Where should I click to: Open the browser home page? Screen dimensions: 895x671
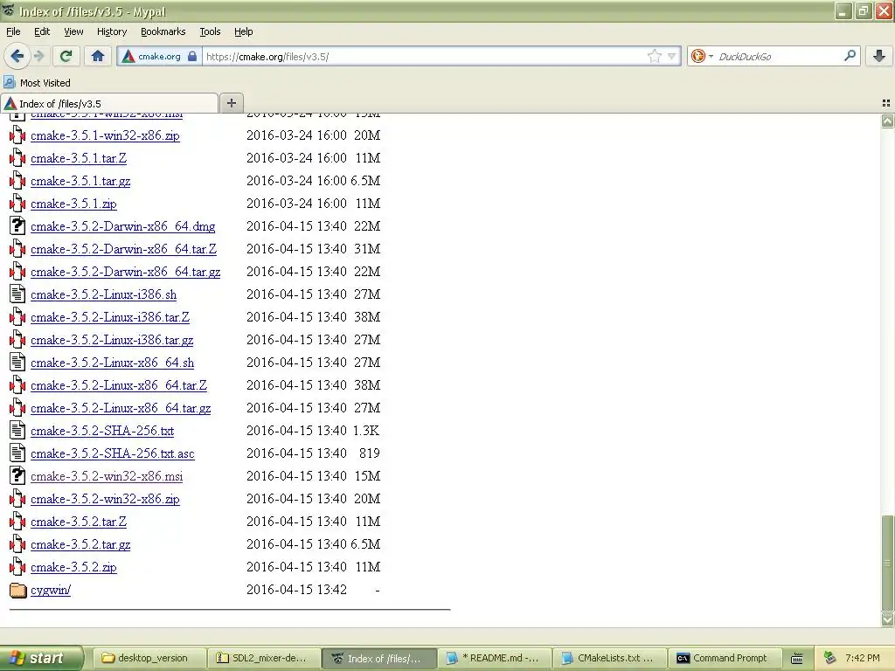[x=98, y=56]
